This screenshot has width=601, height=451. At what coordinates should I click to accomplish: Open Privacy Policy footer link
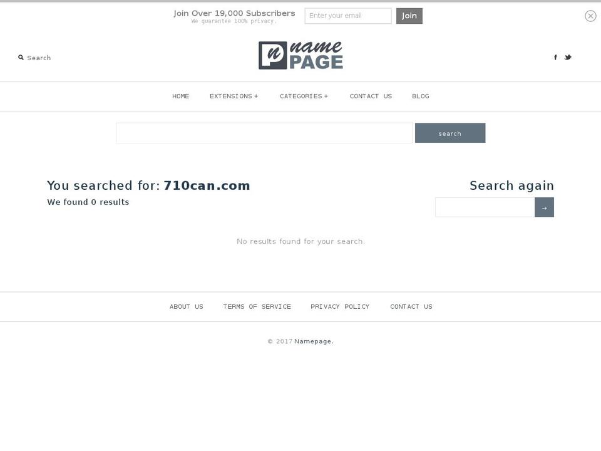[340, 307]
